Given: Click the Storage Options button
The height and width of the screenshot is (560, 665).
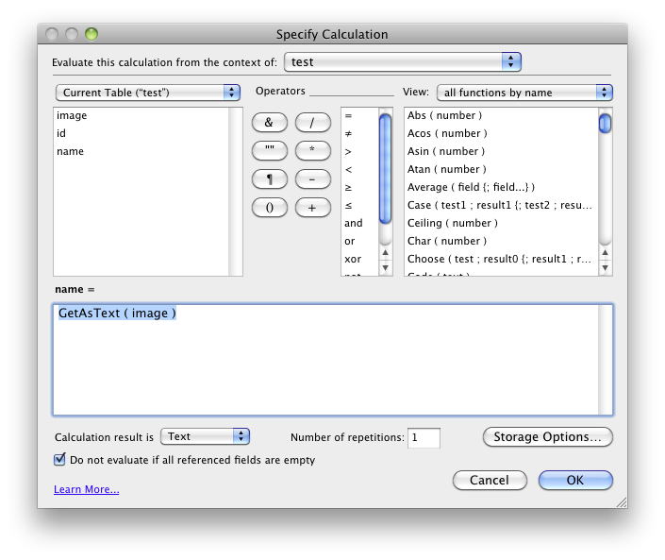Looking at the screenshot, I should click(547, 437).
